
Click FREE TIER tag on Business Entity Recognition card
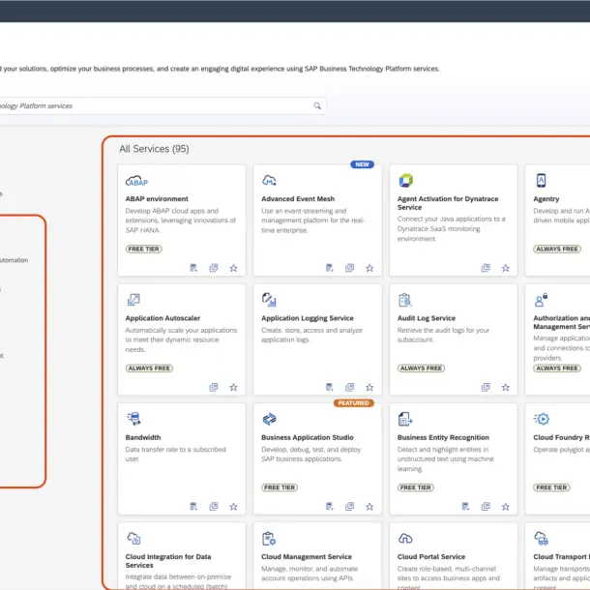(416, 487)
